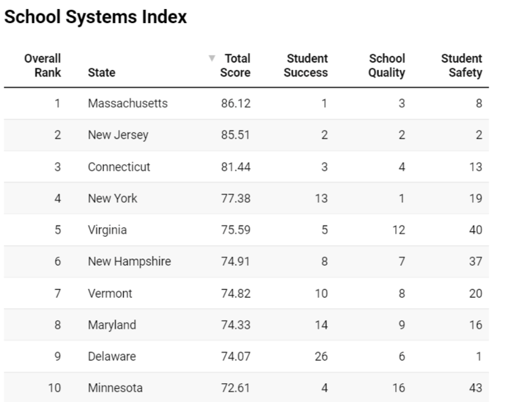Select the Minnesota row
The height and width of the screenshot is (402, 505).
115,388
